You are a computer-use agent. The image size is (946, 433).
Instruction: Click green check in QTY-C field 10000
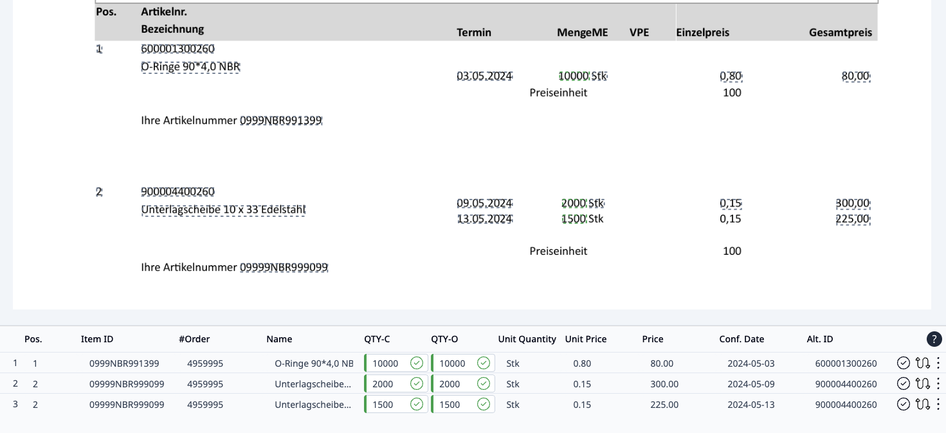[417, 363]
